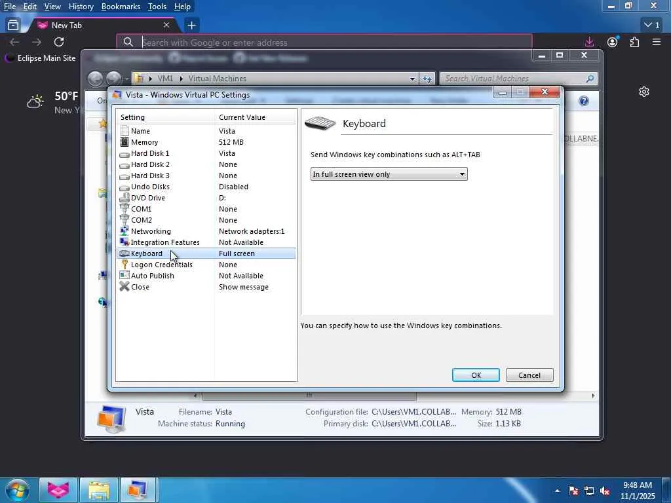Click the Logon Credentials key icon
This screenshot has width=671, height=503.
125,265
